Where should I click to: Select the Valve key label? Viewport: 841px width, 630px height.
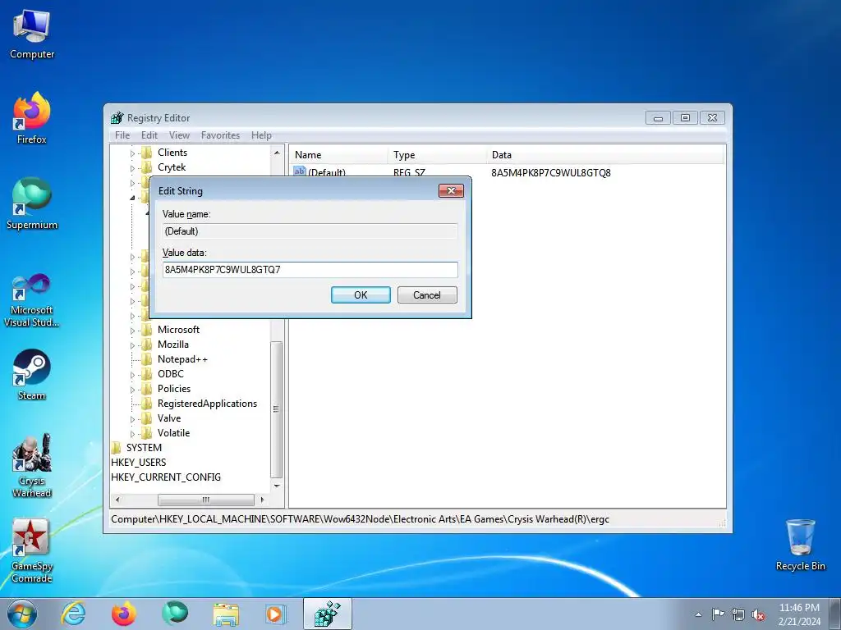coord(169,418)
